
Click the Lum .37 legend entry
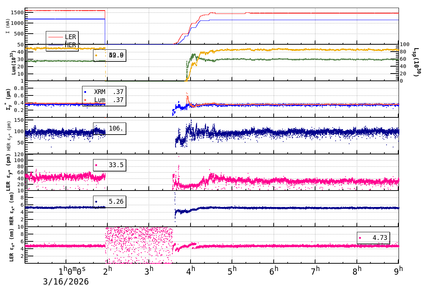(104, 100)
